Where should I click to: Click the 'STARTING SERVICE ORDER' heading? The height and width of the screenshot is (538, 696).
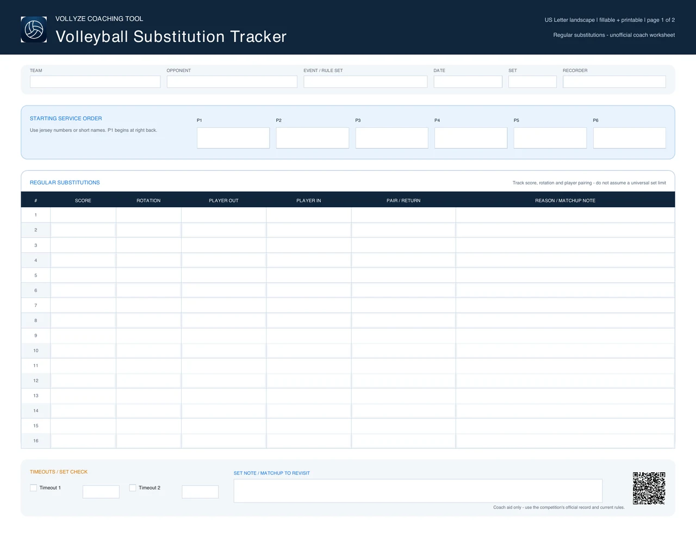click(x=66, y=119)
